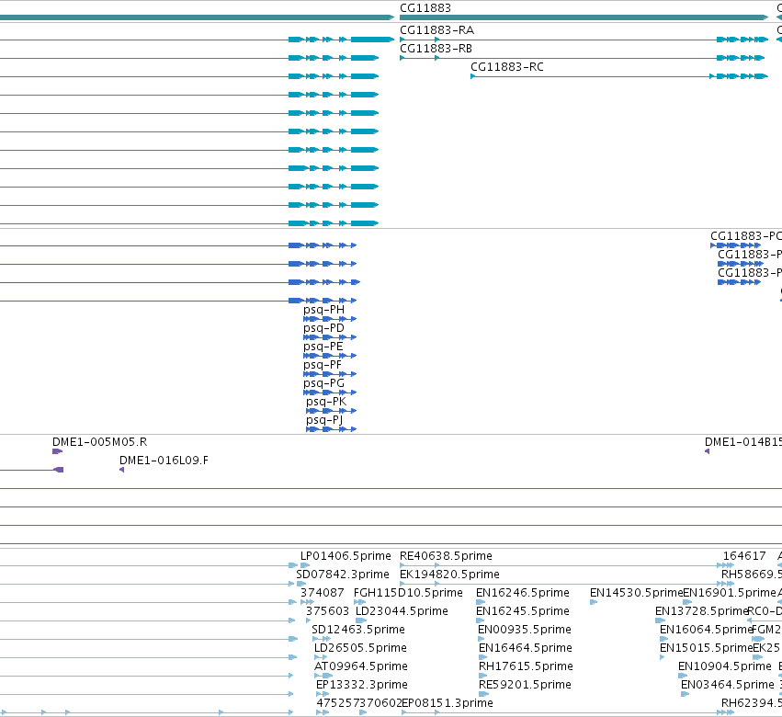Screen dimensions: 782x717
Task: Click small purple arrowhead beneath DME1-016L09.F
Action: [x=121, y=470]
